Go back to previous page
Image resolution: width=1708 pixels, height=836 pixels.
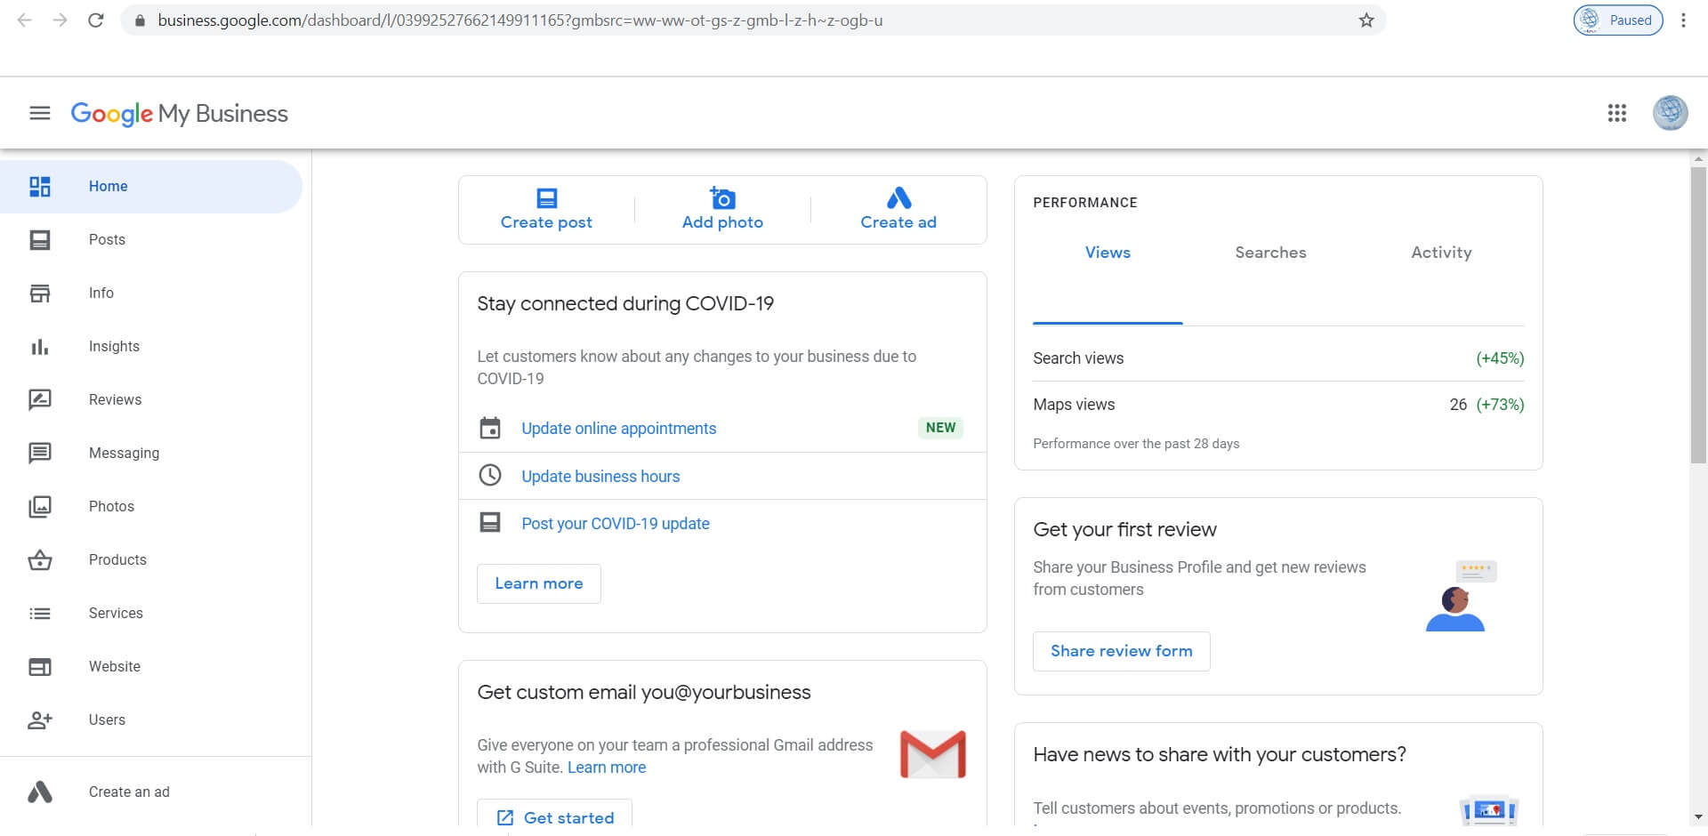pos(24,20)
